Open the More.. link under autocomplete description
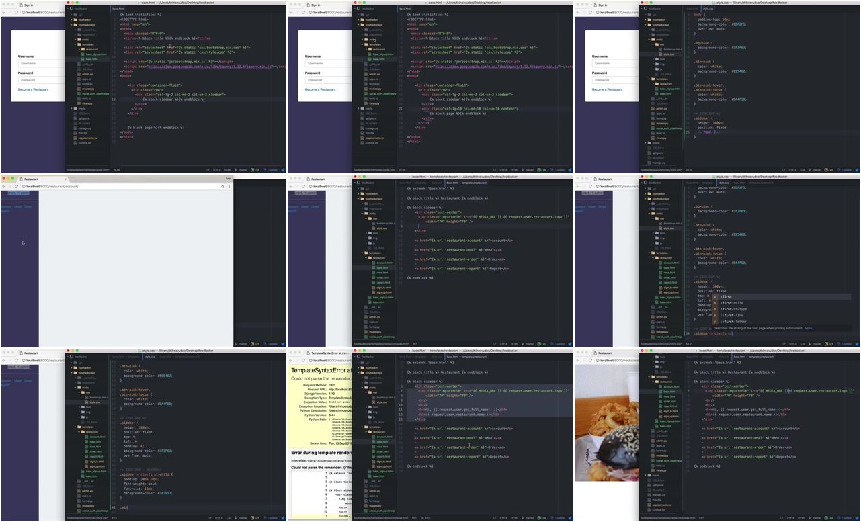 pos(809,328)
